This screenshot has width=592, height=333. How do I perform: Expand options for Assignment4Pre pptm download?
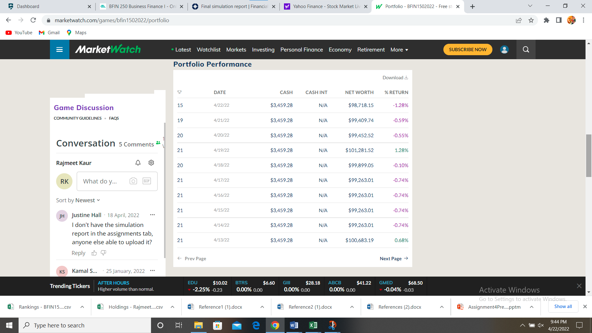[532, 307]
